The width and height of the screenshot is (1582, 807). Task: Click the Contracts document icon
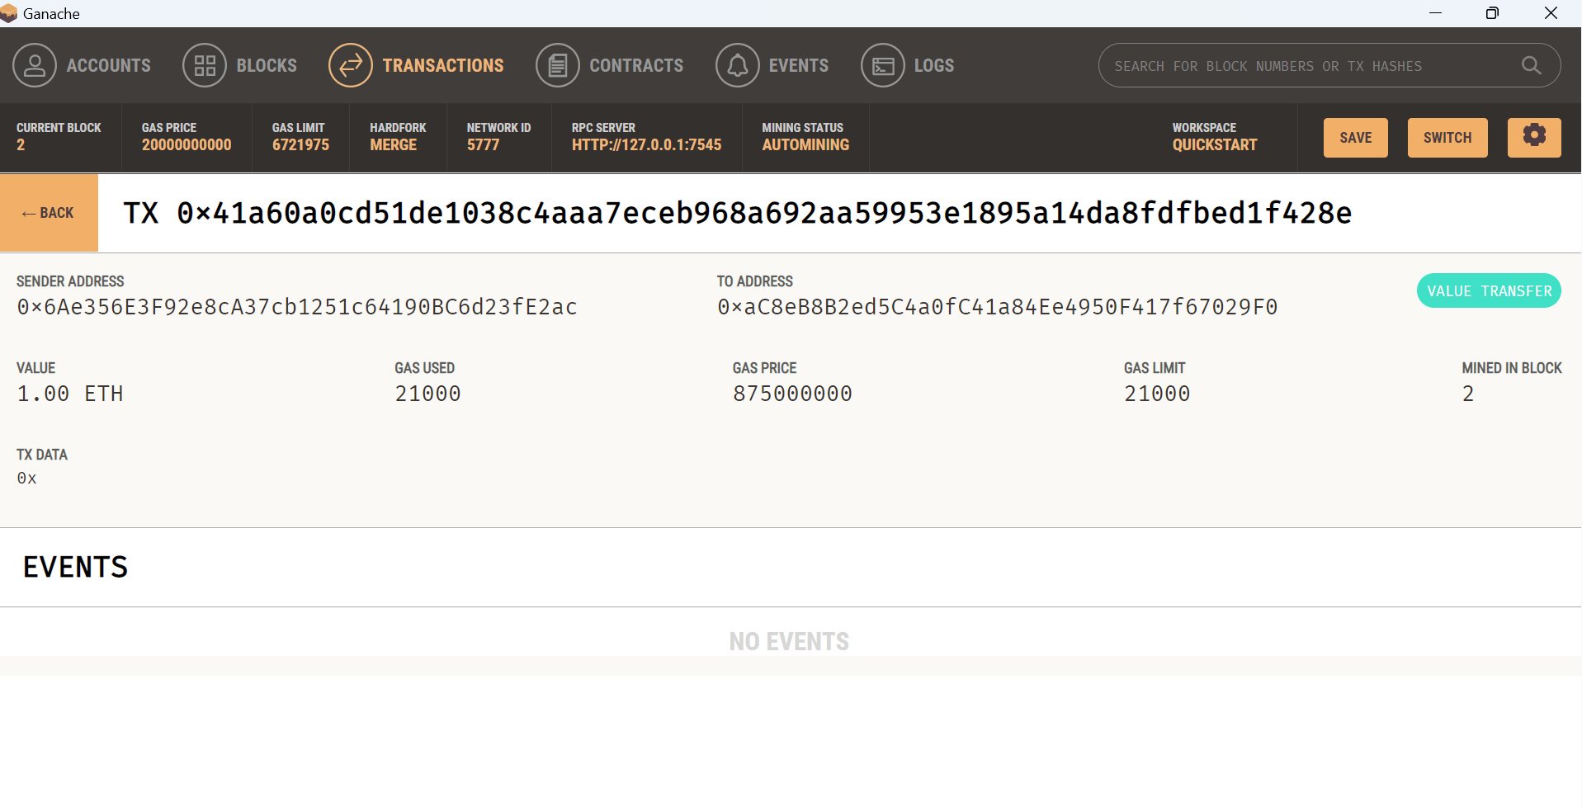click(558, 65)
